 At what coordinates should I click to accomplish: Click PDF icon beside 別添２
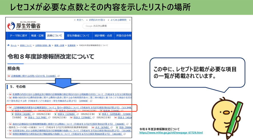click(71, 118)
